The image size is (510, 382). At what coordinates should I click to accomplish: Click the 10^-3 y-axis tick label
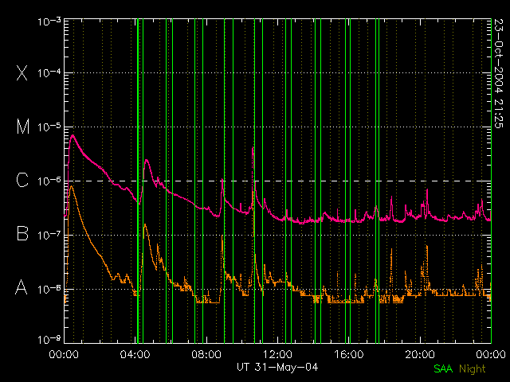[x=49, y=21]
